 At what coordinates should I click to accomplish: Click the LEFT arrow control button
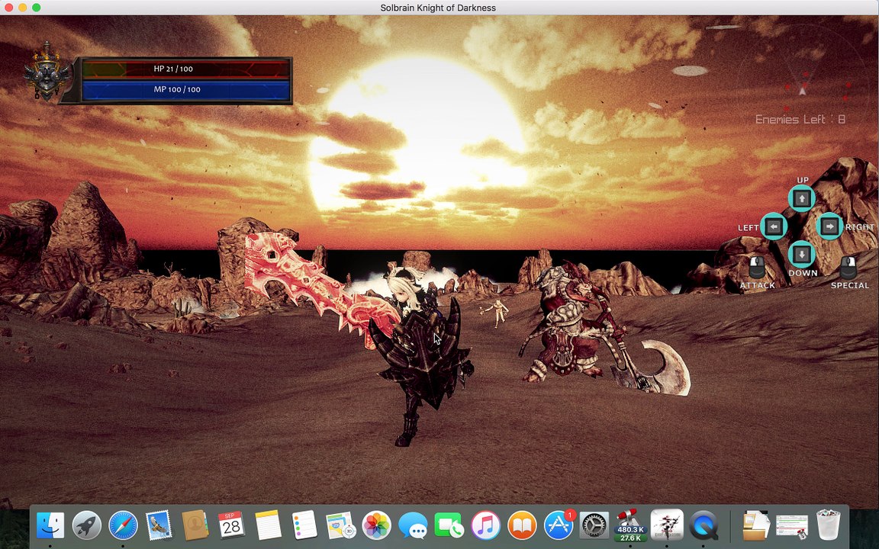click(774, 226)
